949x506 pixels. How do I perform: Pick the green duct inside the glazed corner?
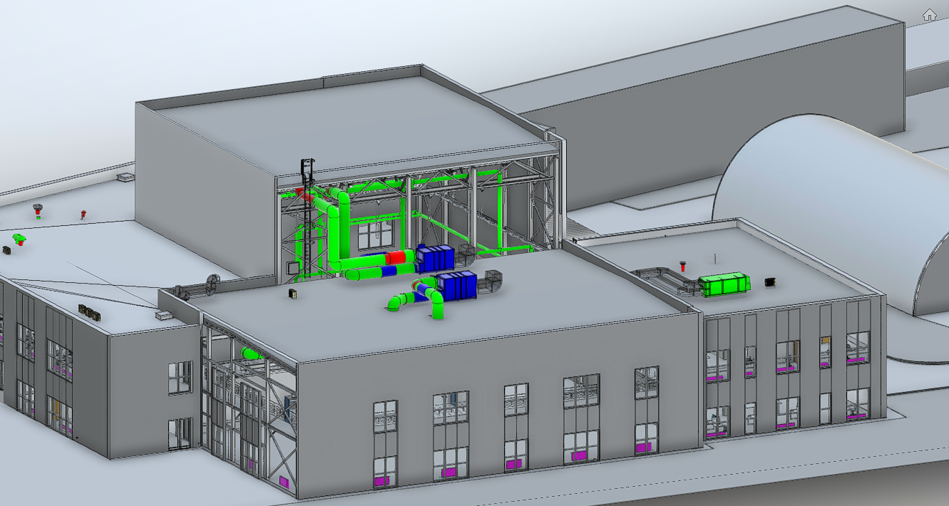point(252,353)
